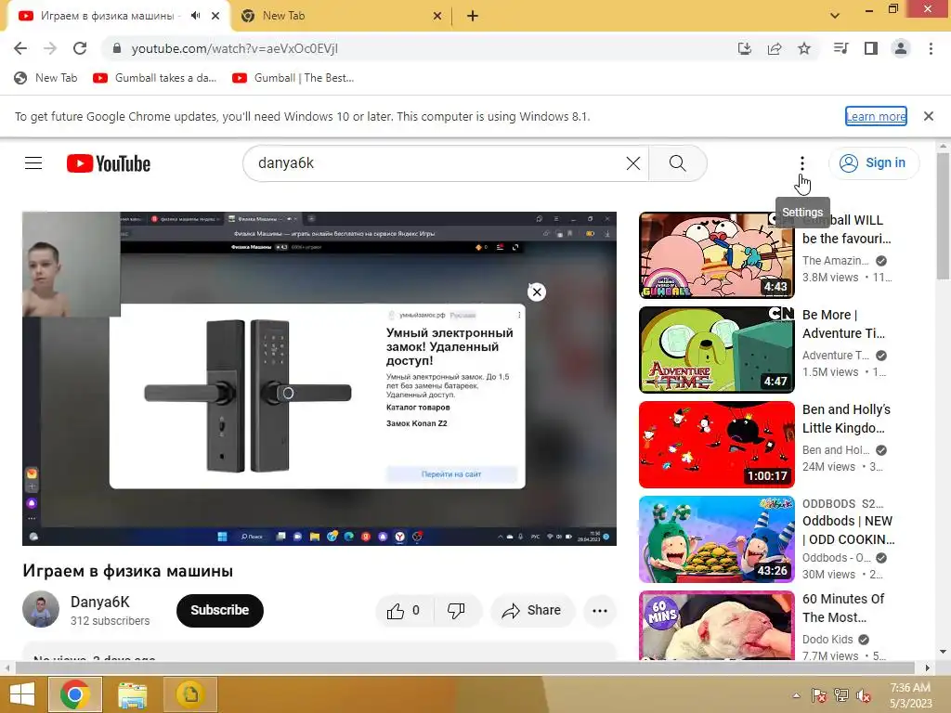The image size is (951, 713).
Task: Open the Danya6K channel name link
Action: point(100,602)
